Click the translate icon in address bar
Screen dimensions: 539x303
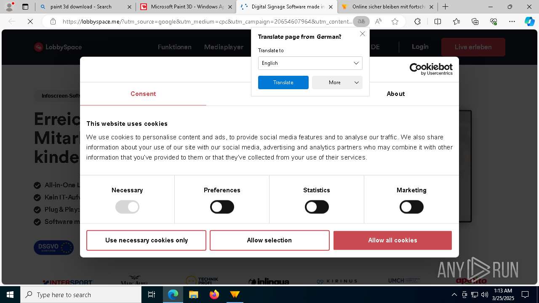[361, 21]
